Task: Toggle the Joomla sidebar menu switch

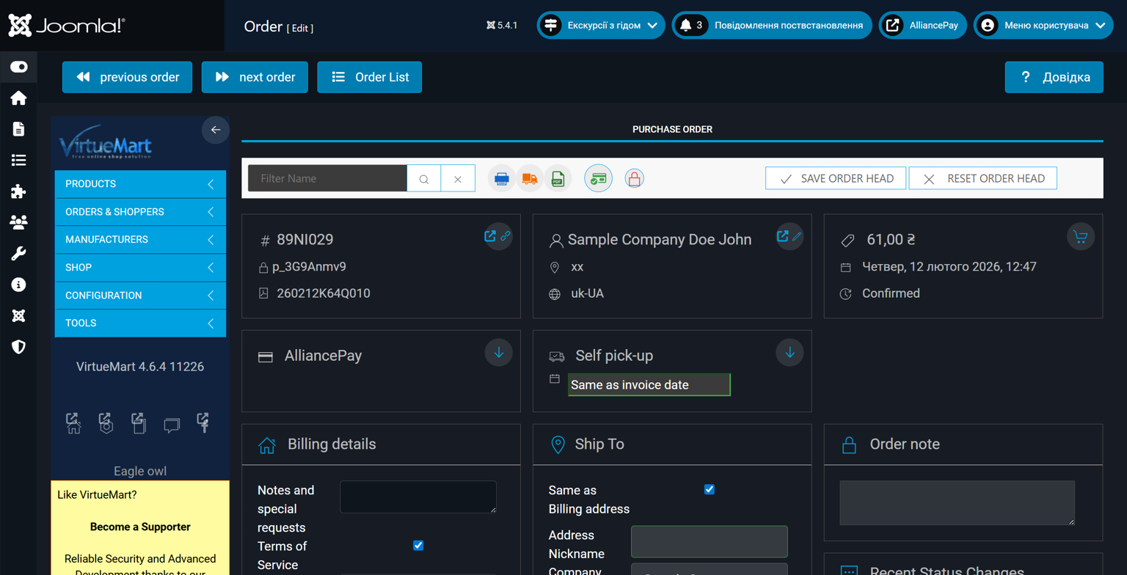Action: click(18, 67)
